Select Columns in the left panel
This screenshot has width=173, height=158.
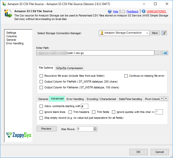coord(11,36)
